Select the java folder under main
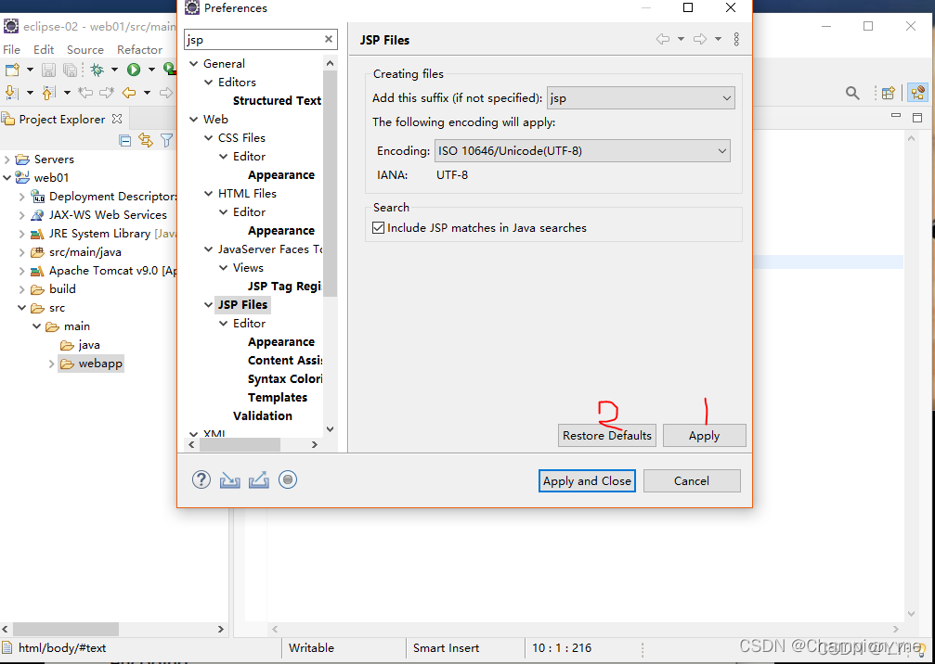The image size is (935, 664). click(x=88, y=345)
